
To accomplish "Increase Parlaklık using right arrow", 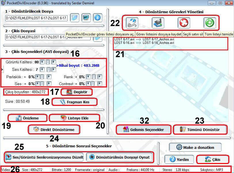I will 49,77.
